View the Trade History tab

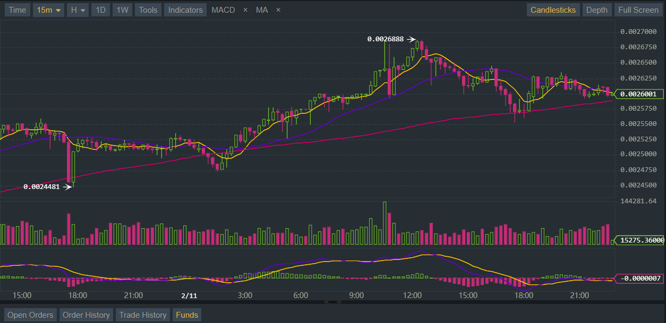tap(143, 315)
